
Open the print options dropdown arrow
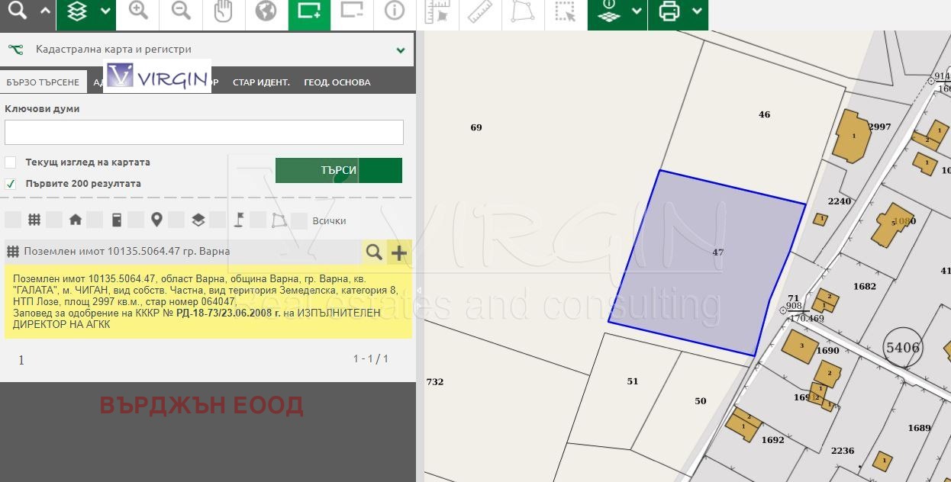(x=696, y=11)
